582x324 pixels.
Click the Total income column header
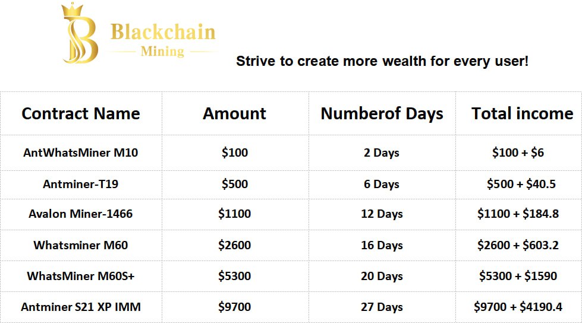[522, 113]
